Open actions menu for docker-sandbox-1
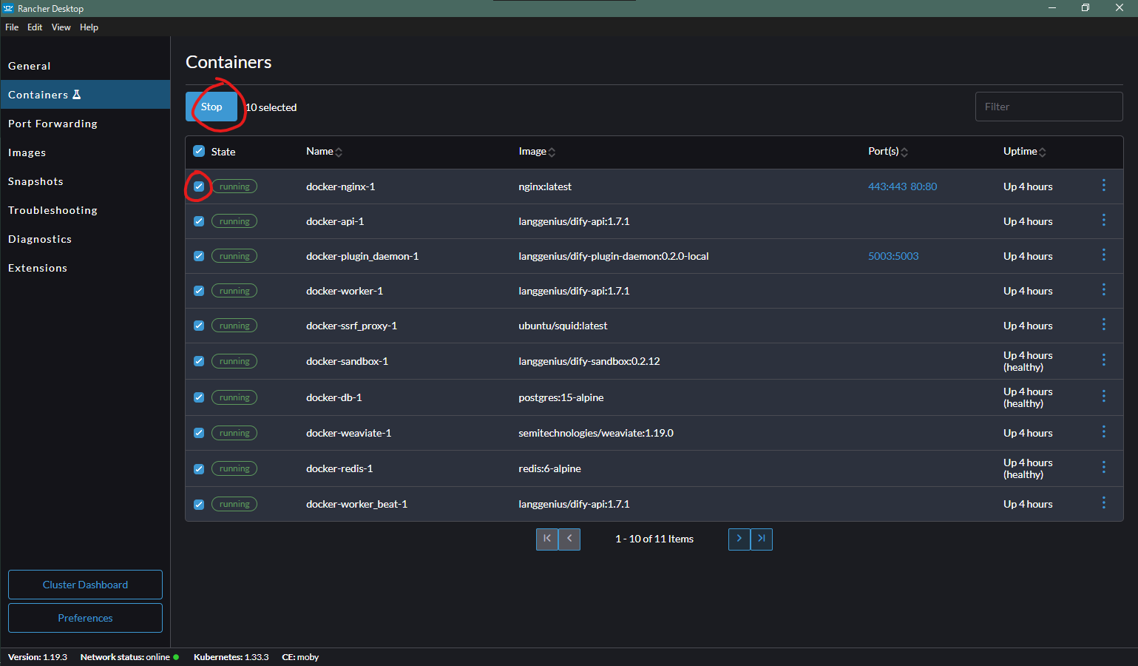The height and width of the screenshot is (666, 1138). pos(1104,360)
